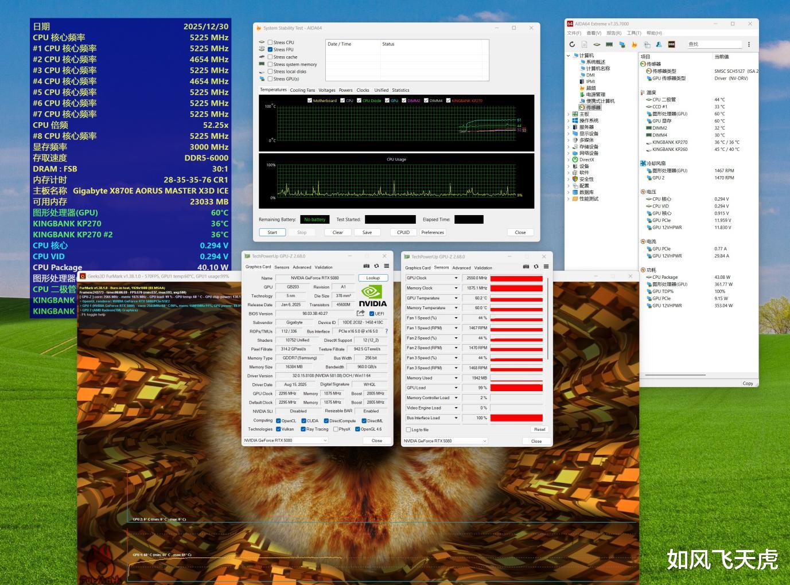Open the stability test flame icon in AIDA64 toolbar
Image resolution: width=790 pixels, height=585 pixels.
tap(635, 44)
